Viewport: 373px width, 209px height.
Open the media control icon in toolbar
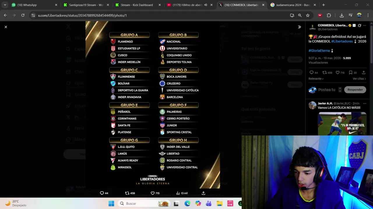click(351, 15)
